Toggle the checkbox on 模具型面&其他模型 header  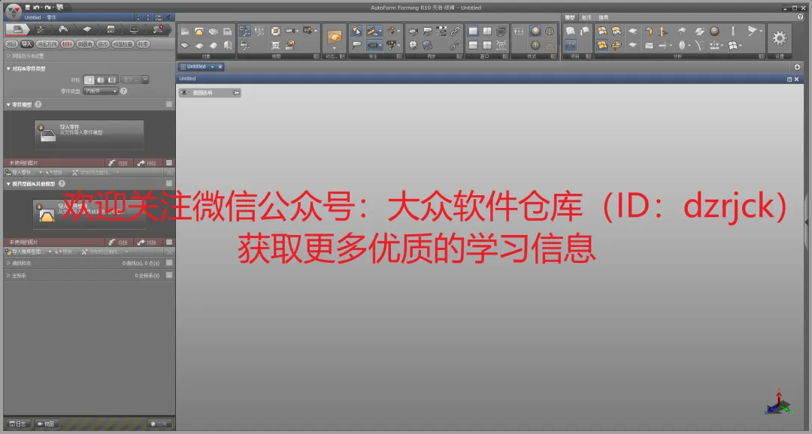169,183
